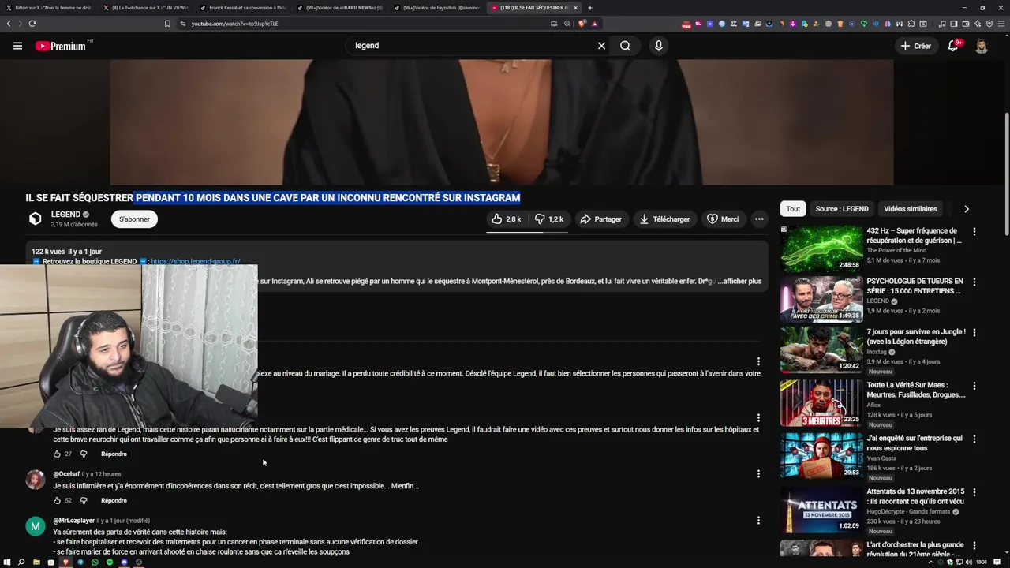Start voice search with the microphone
This screenshot has height=568, width=1010.
659,46
